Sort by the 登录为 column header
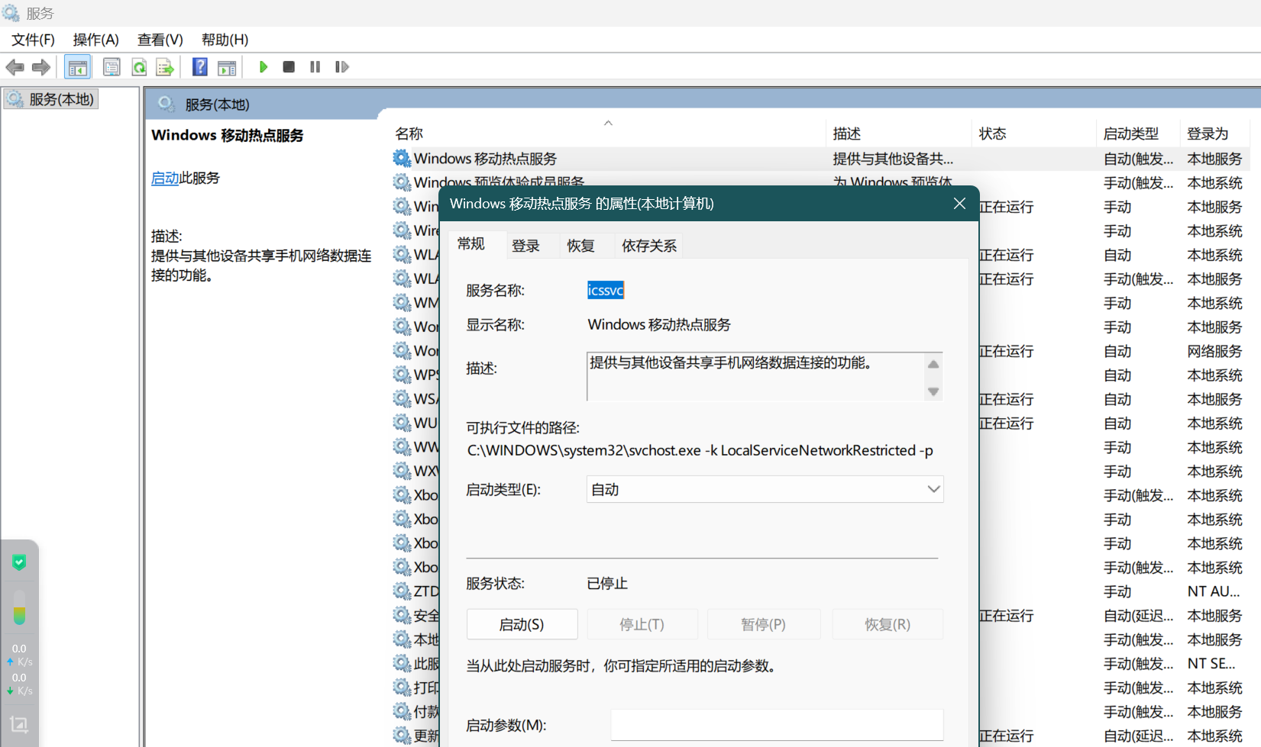The height and width of the screenshot is (747, 1261). [1214, 134]
